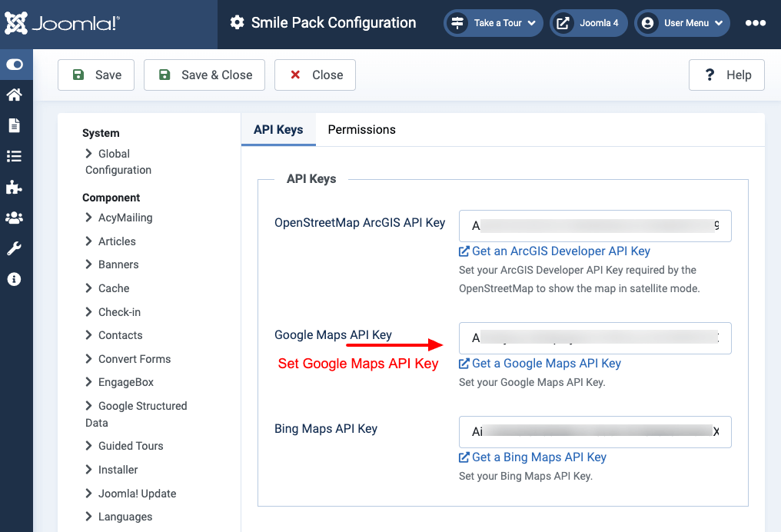781x532 pixels.
Task: Open the Users group icon in sidebar
Action: (14, 218)
